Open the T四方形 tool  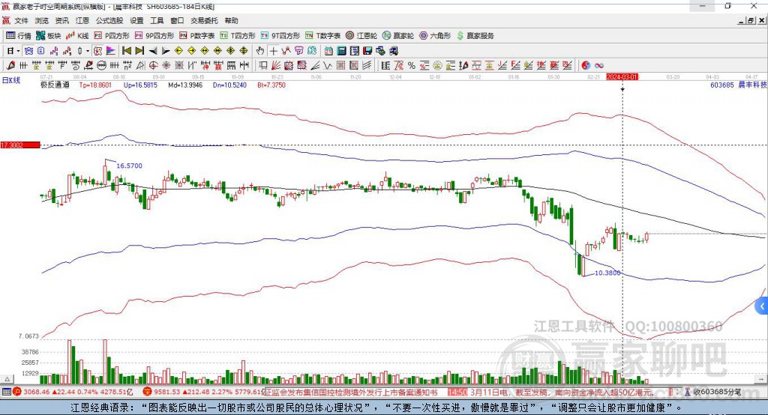coord(238,36)
